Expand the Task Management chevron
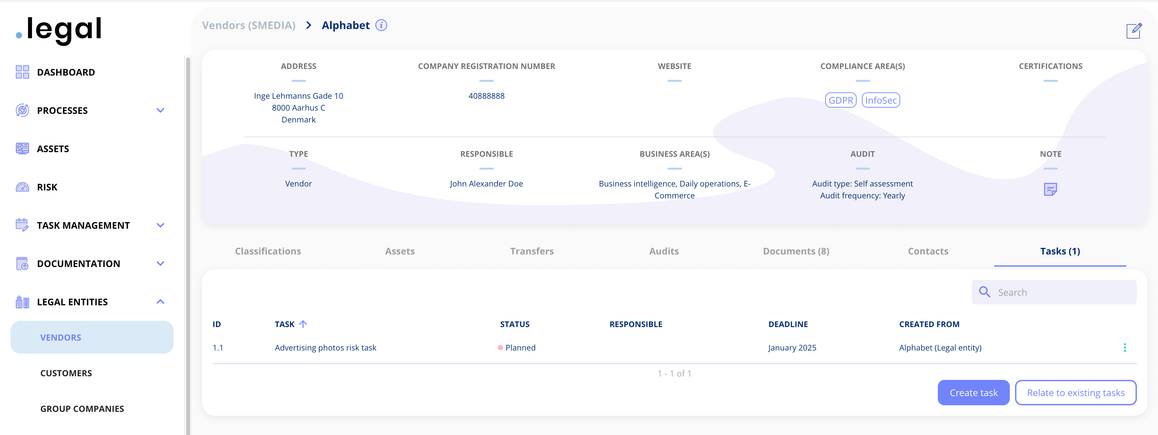This screenshot has height=435, width=1158. pyautogui.click(x=160, y=225)
